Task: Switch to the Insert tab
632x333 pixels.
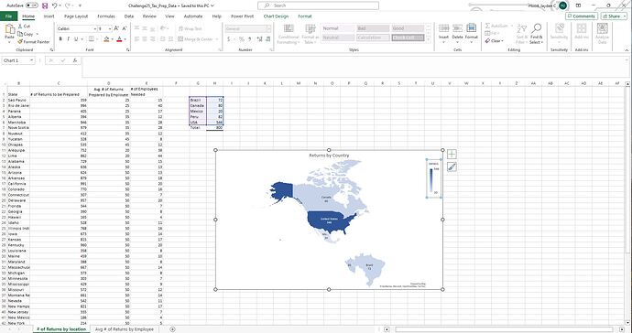Action: [49, 16]
